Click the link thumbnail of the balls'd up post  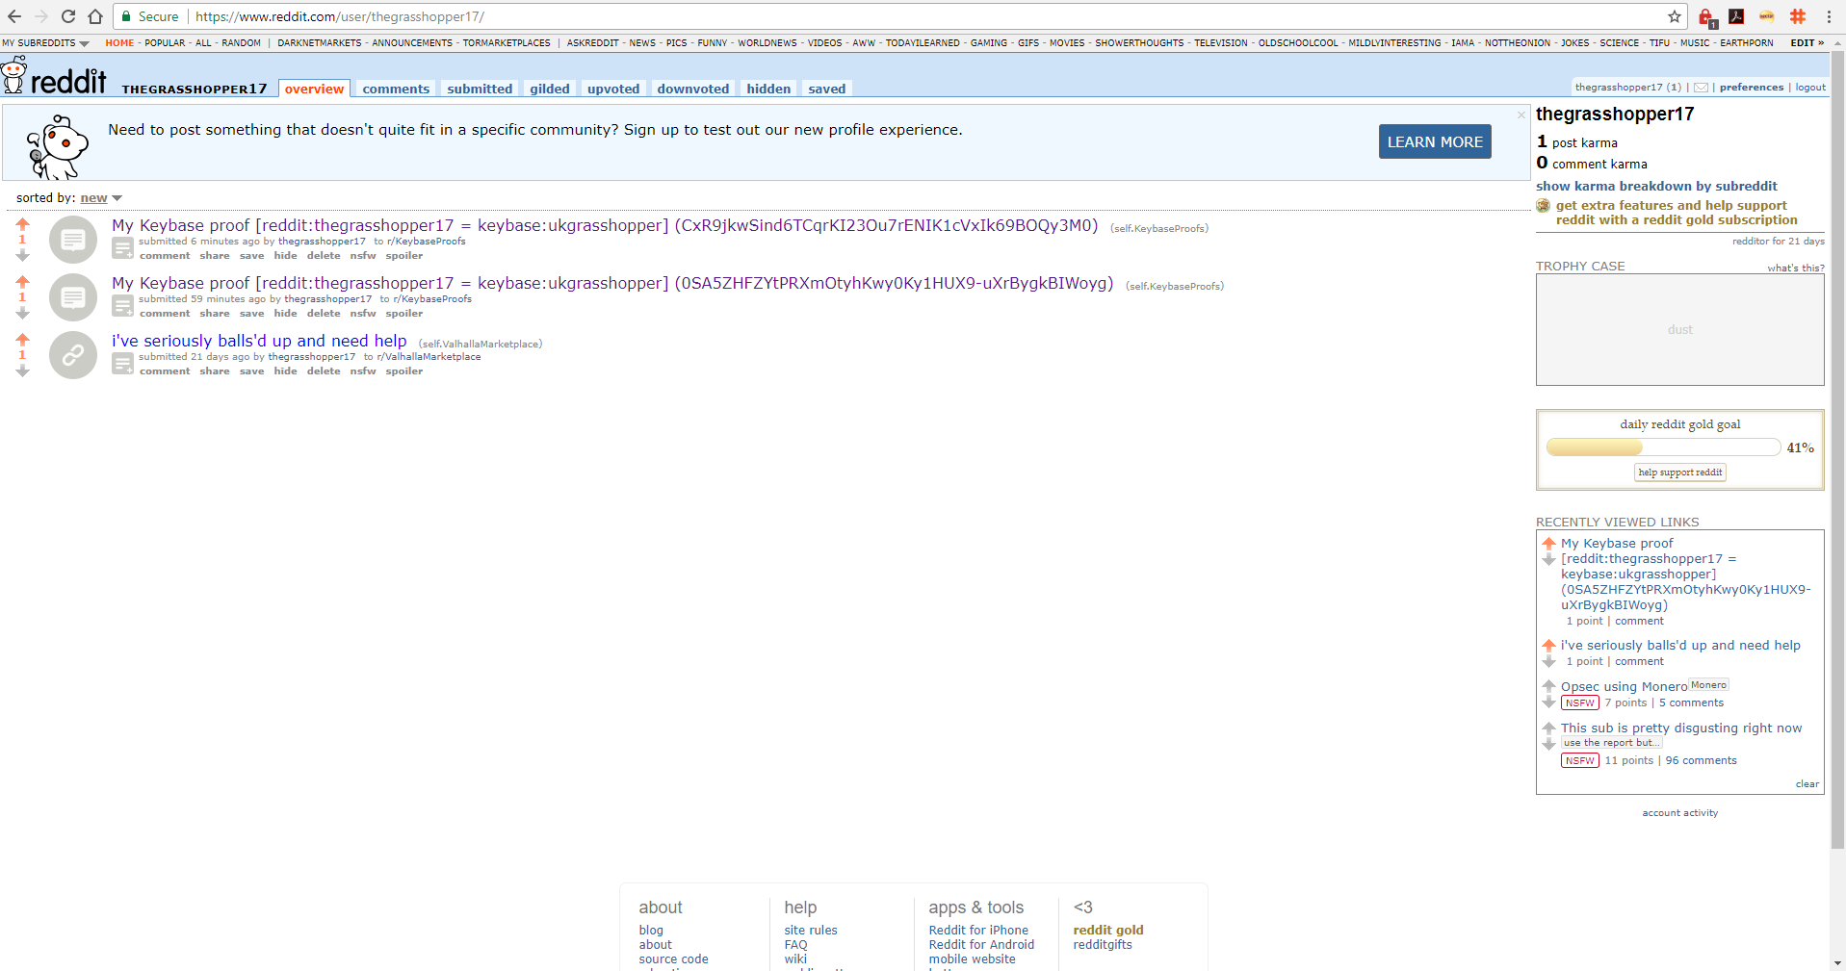pos(73,355)
